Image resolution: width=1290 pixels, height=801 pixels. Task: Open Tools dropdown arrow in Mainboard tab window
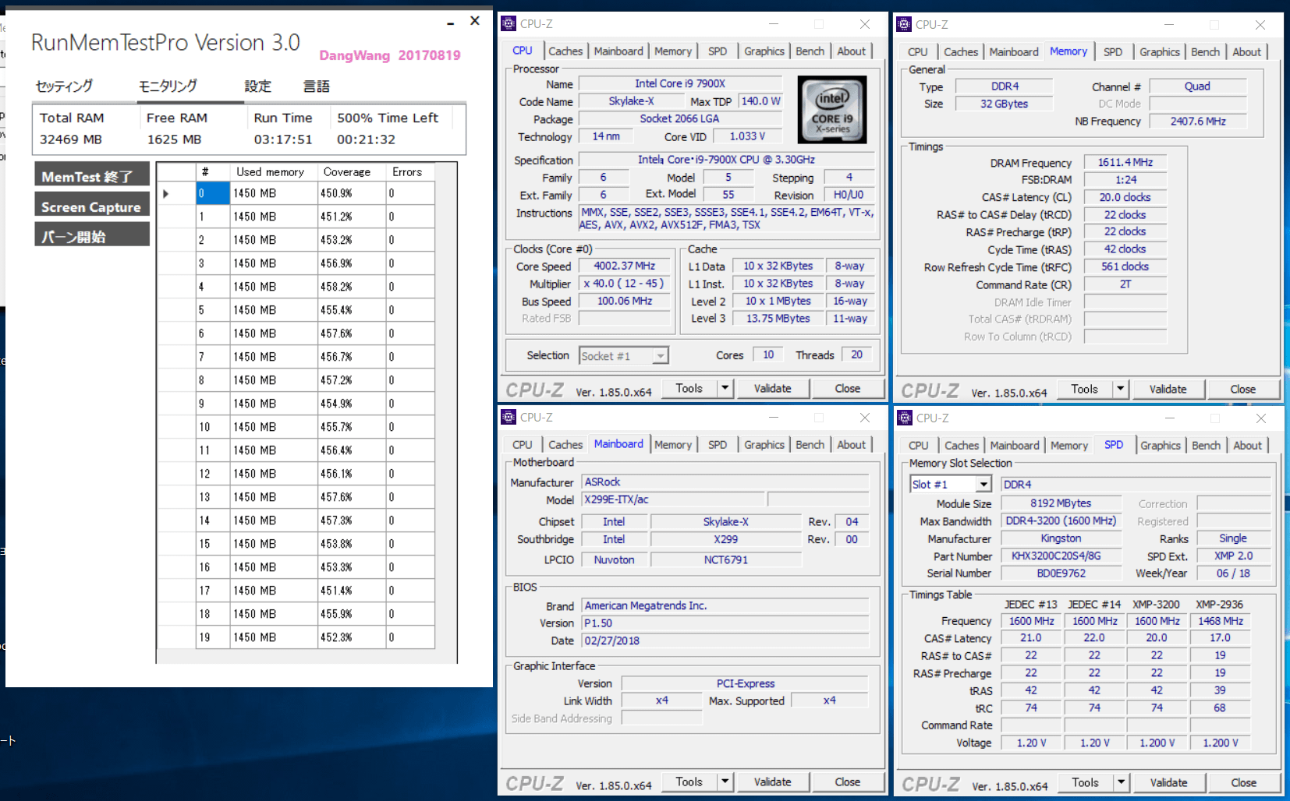[x=725, y=782]
